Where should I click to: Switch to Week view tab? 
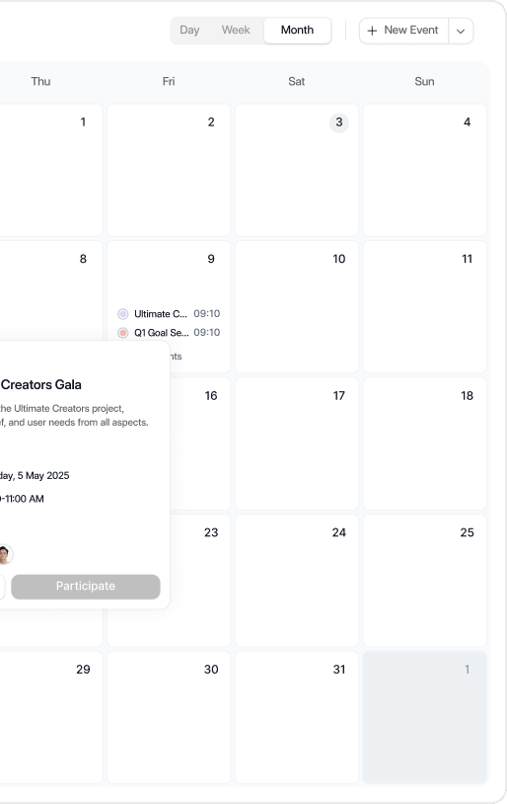click(236, 31)
